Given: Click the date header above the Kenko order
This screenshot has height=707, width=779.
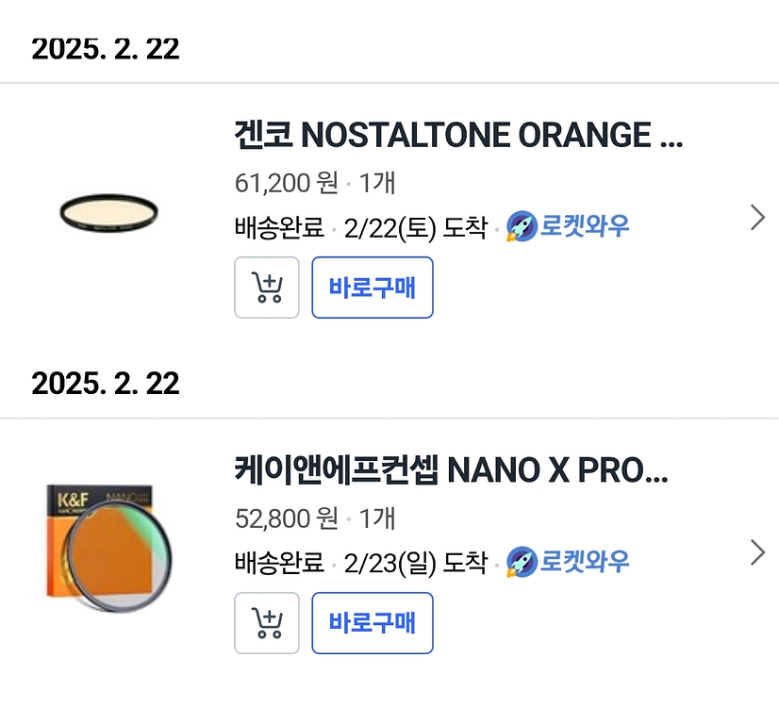Looking at the screenshot, I should point(106,49).
